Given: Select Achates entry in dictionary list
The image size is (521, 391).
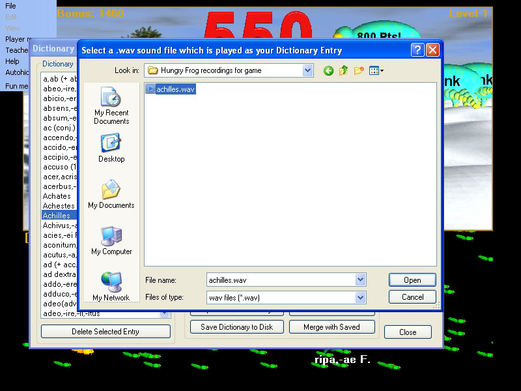Looking at the screenshot, I should click(57, 196).
